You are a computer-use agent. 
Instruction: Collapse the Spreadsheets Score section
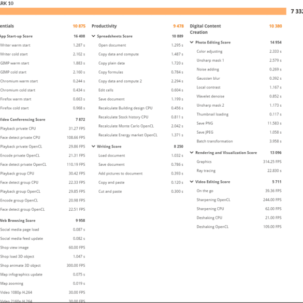[93, 36]
